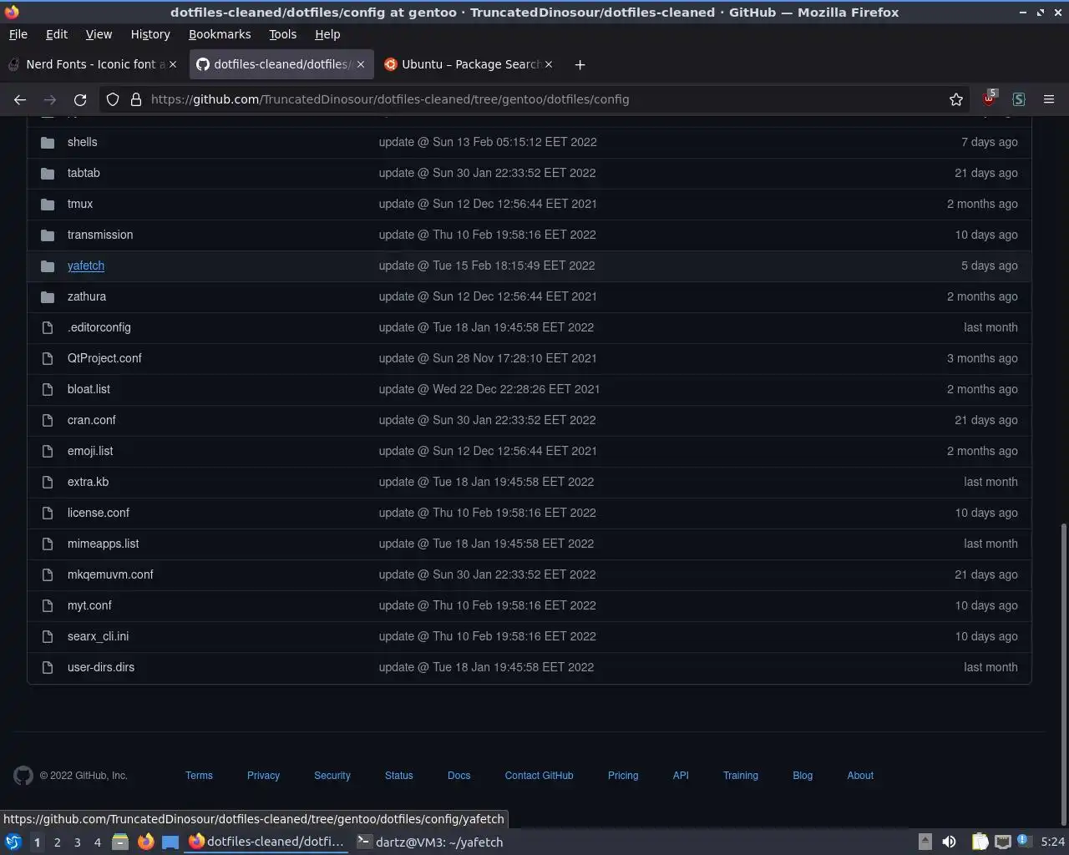Open the commit message for license.conf
This screenshot has height=855, width=1069.
click(487, 513)
